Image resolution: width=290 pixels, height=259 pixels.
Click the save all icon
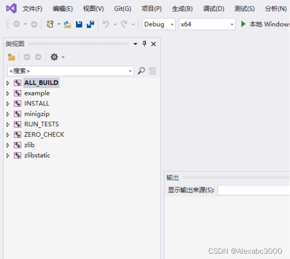coord(91,24)
